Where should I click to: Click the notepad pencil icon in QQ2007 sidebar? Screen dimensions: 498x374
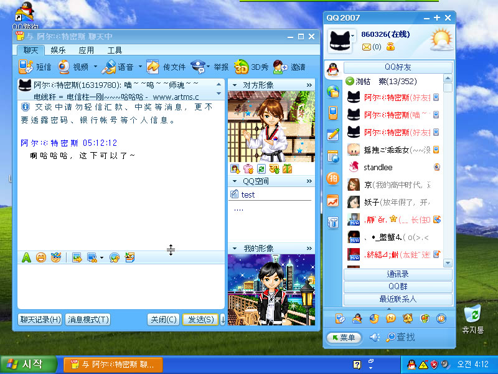pos(333,135)
